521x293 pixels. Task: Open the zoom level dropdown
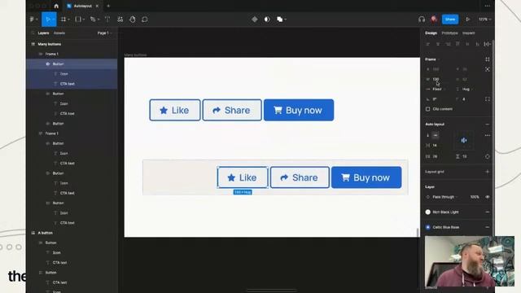(485, 20)
